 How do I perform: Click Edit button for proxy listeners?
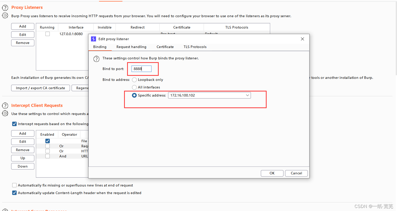tap(23, 35)
